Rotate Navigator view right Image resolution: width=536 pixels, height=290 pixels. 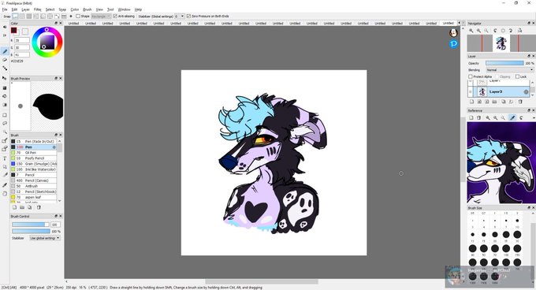pos(511,31)
